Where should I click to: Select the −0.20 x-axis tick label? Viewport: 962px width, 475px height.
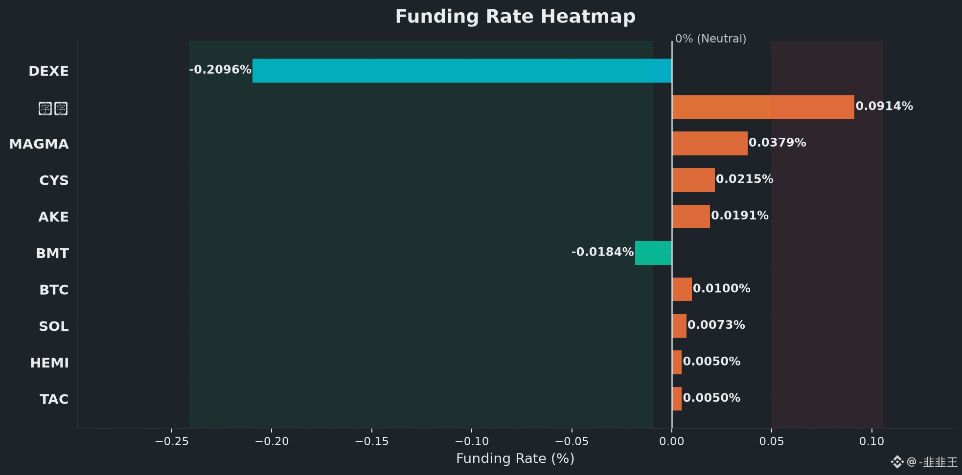click(x=272, y=442)
